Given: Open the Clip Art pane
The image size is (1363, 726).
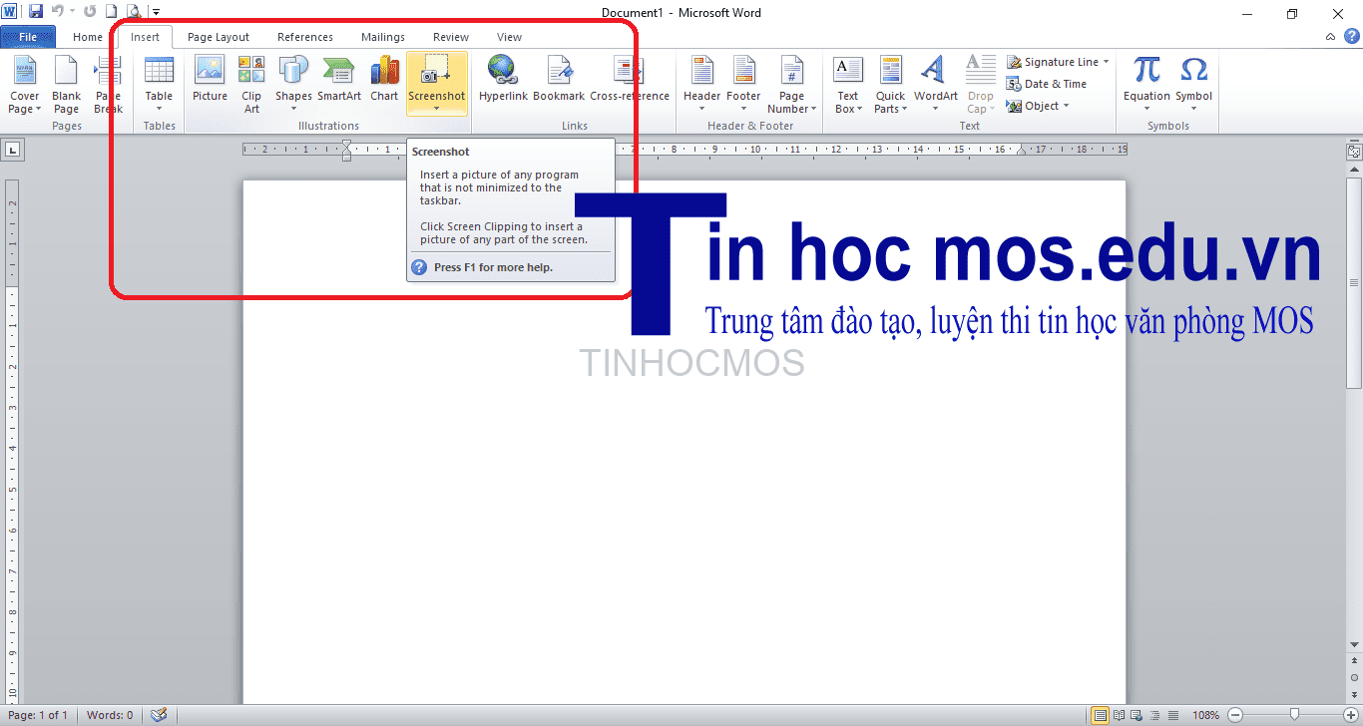Looking at the screenshot, I should (251, 85).
